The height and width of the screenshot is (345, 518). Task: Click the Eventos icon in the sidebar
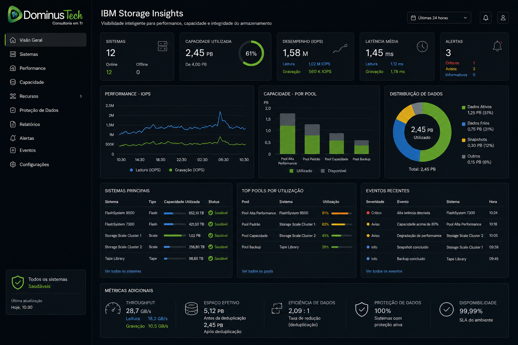(13, 150)
